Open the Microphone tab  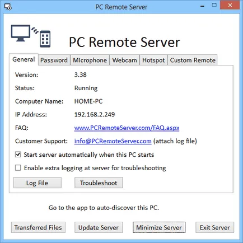click(x=90, y=60)
